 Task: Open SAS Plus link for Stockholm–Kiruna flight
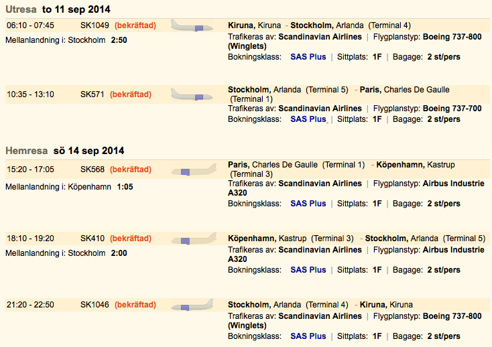coord(308,336)
